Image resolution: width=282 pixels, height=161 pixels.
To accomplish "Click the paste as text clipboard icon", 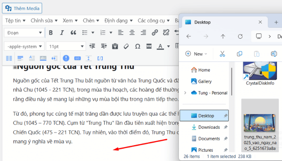I will point(115,46).
